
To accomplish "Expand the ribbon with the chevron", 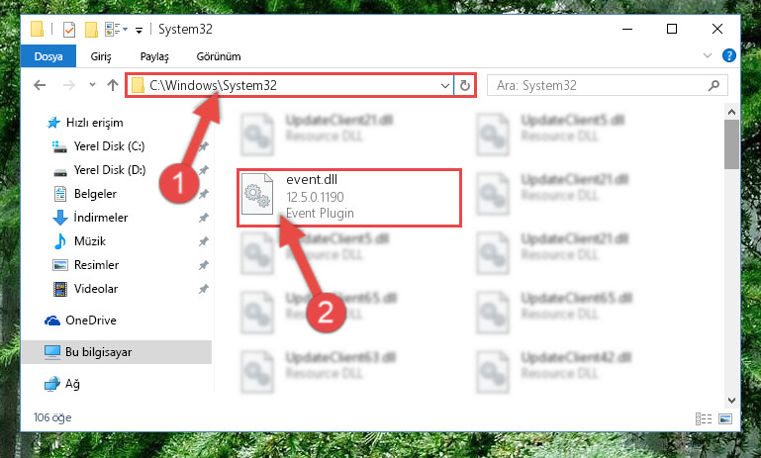I will 708,55.
